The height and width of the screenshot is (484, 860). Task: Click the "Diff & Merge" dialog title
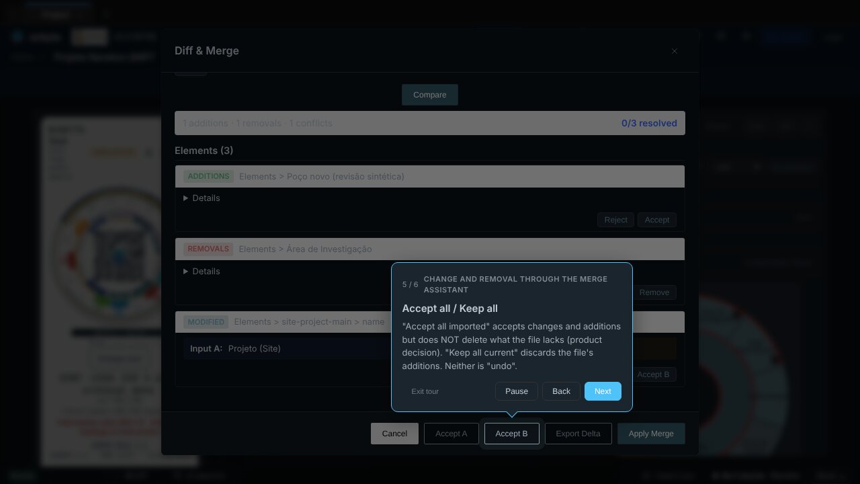207,51
